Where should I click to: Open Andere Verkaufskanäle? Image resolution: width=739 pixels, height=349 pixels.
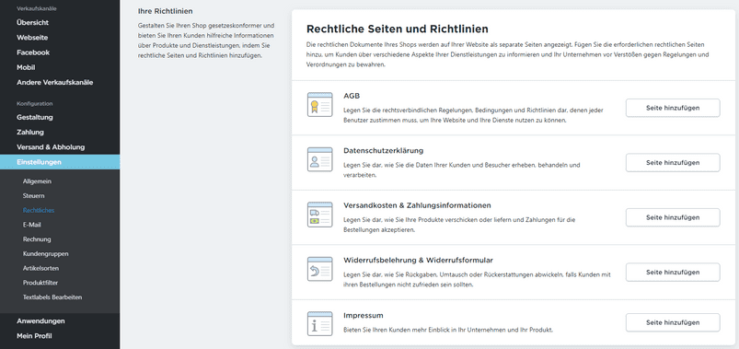tap(54, 83)
